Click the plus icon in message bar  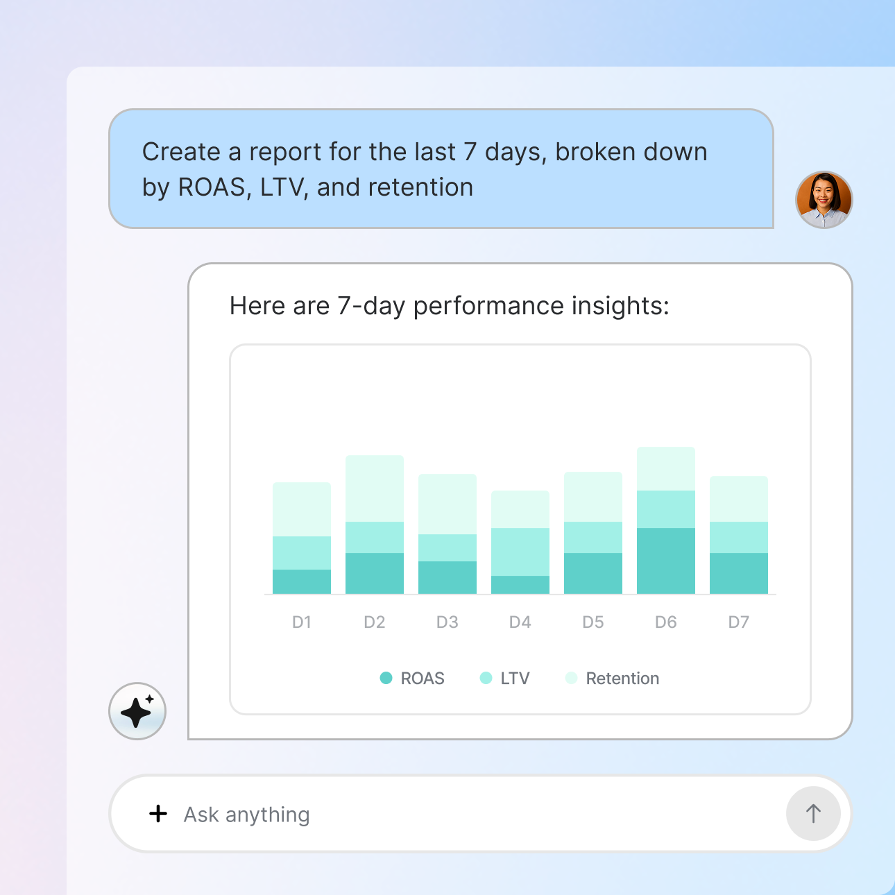[158, 813]
